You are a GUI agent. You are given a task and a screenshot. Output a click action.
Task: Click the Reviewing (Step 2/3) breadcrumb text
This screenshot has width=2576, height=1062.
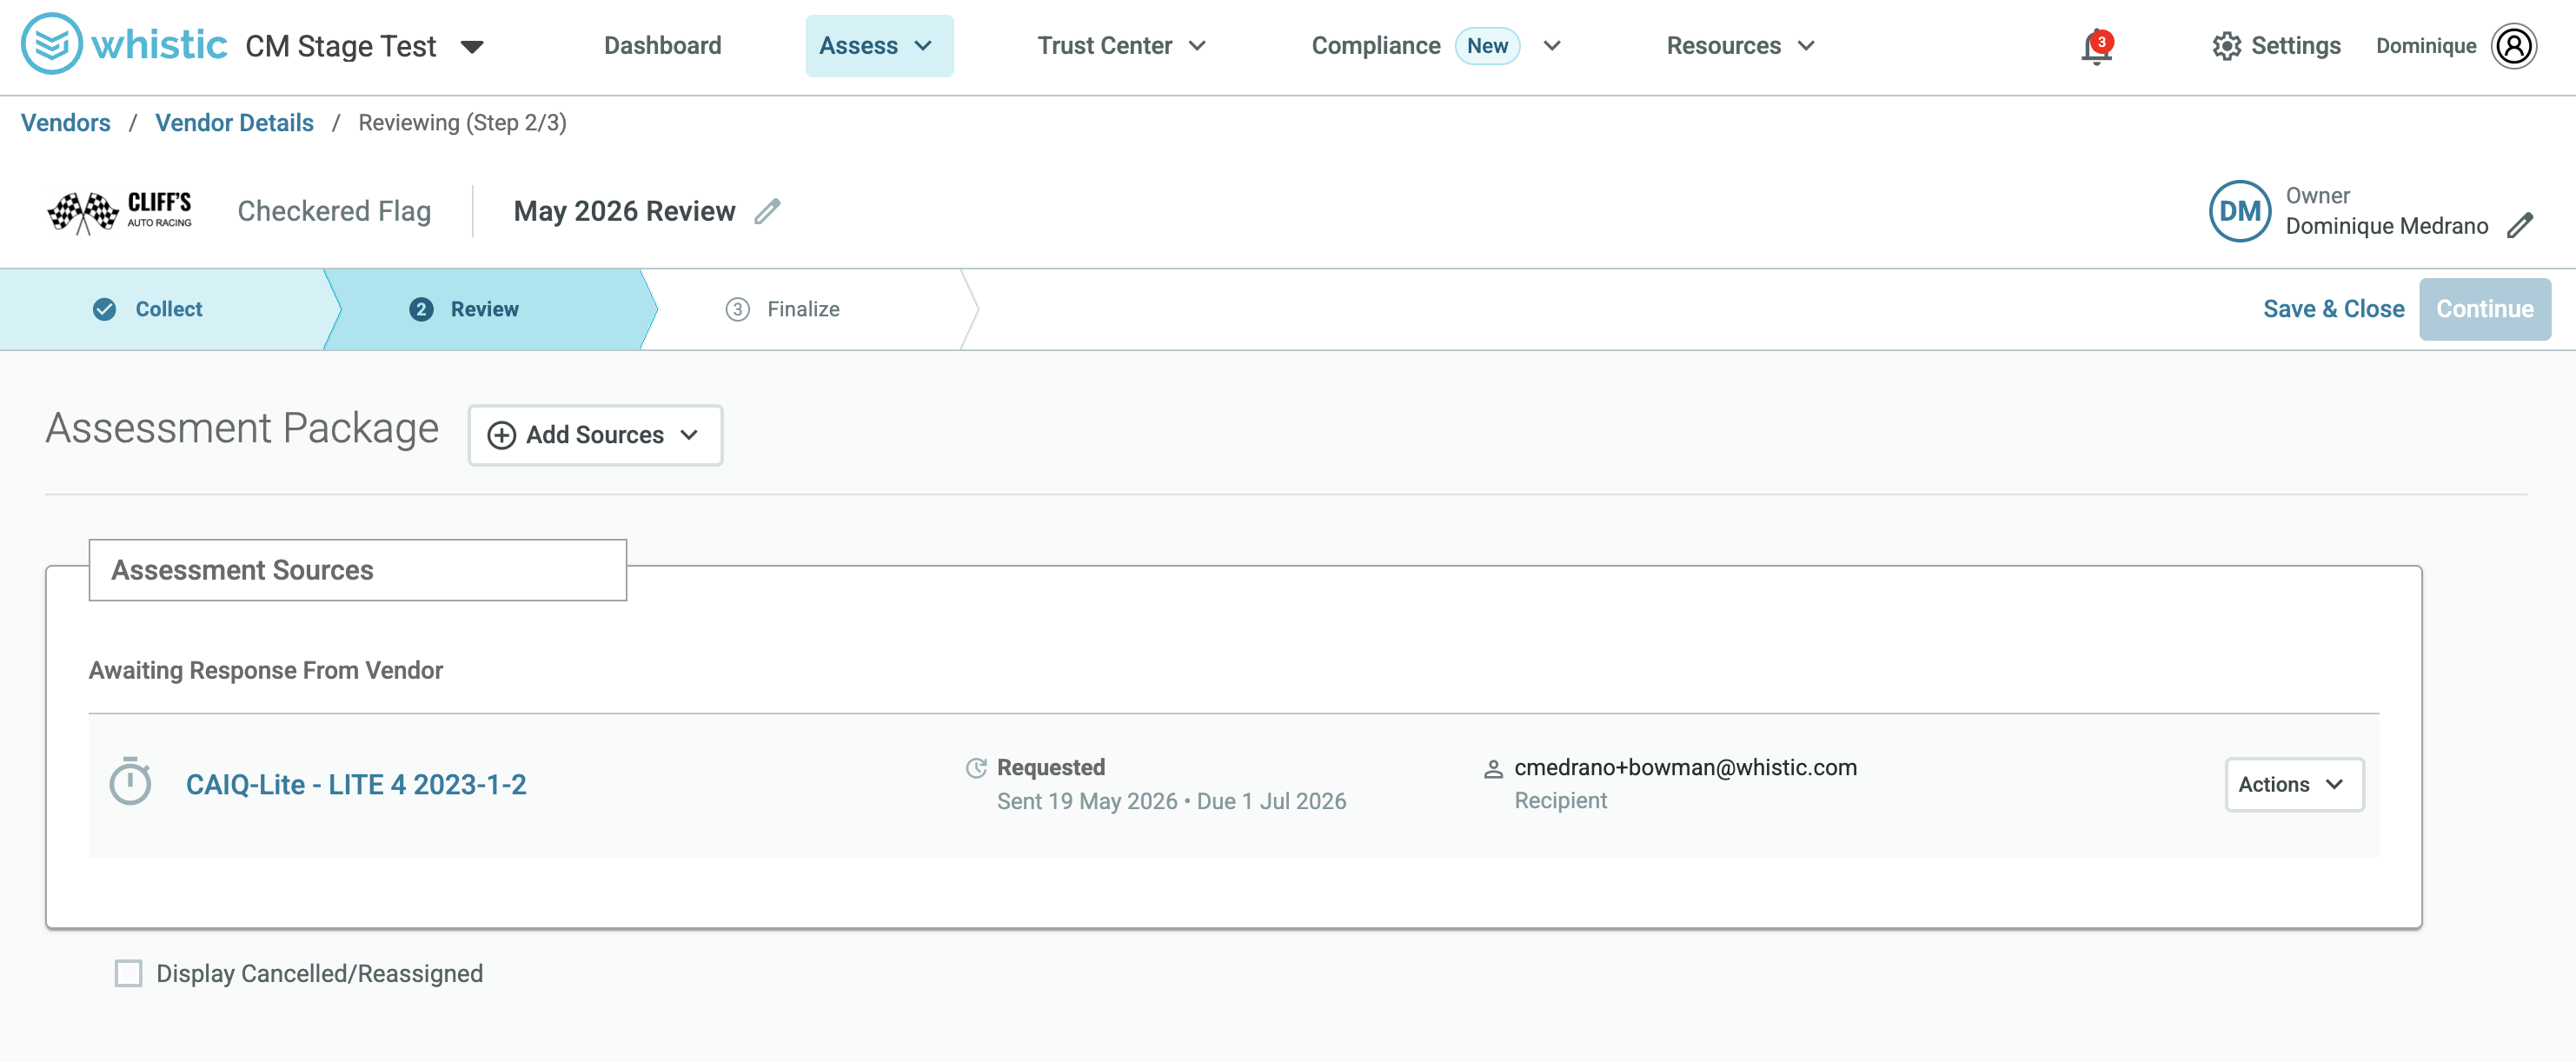(x=462, y=123)
